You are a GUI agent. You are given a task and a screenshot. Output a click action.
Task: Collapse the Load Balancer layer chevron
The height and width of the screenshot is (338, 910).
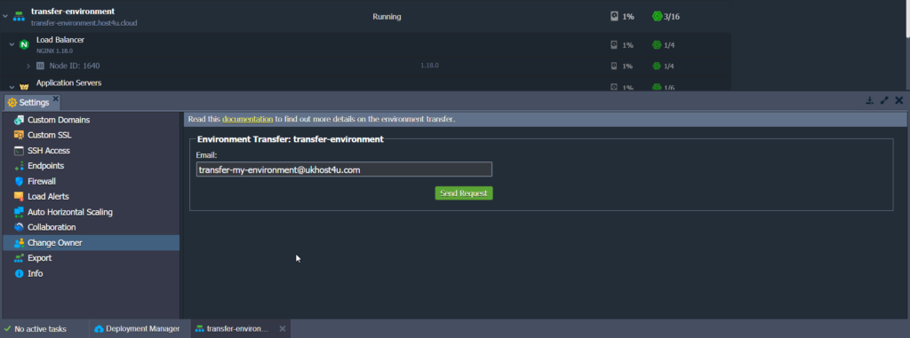(x=12, y=44)
